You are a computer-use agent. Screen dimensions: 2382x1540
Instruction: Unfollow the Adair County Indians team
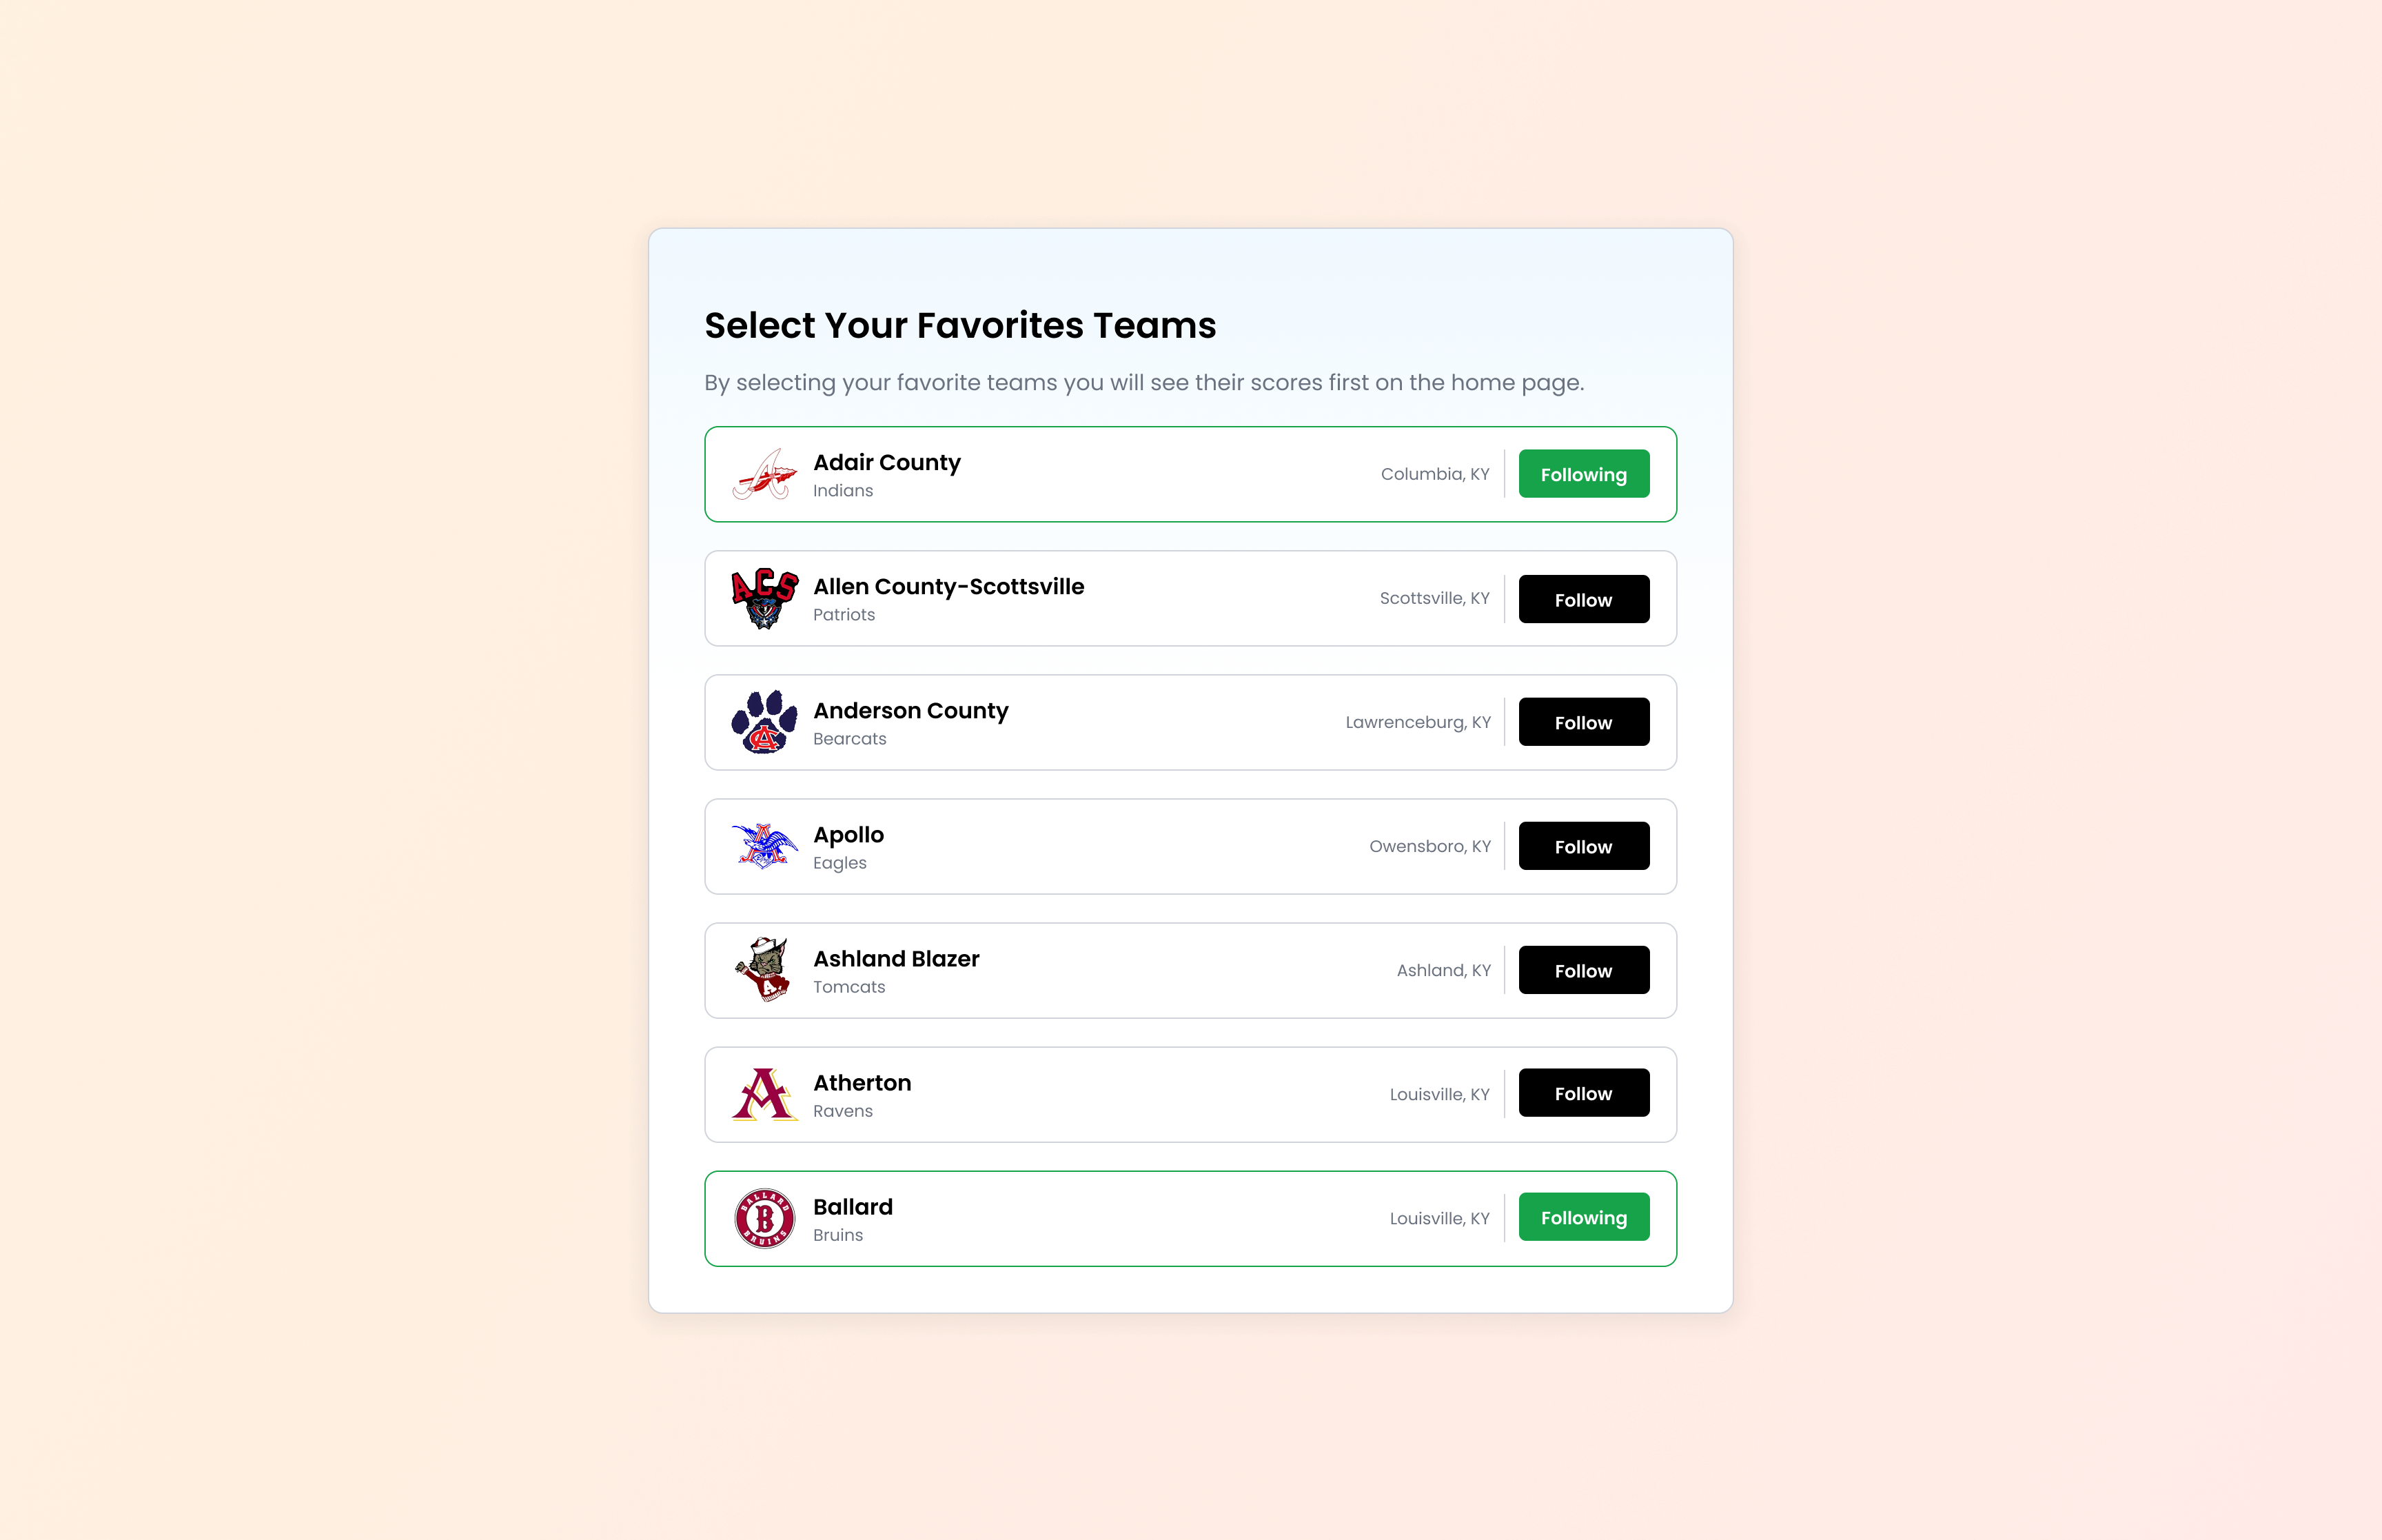pos(1583,474)
